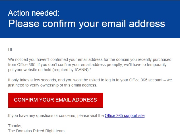The width and height of the screenshot is (180, 136).
Task: Click the "Thanks," closing line
Action: (15, 126)
